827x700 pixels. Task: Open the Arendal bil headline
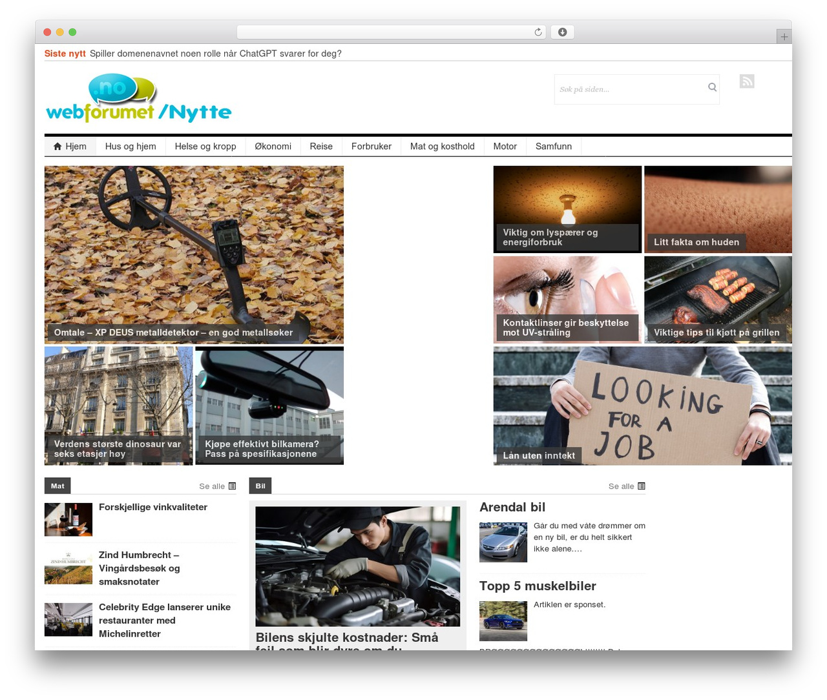tap(512, 507)
